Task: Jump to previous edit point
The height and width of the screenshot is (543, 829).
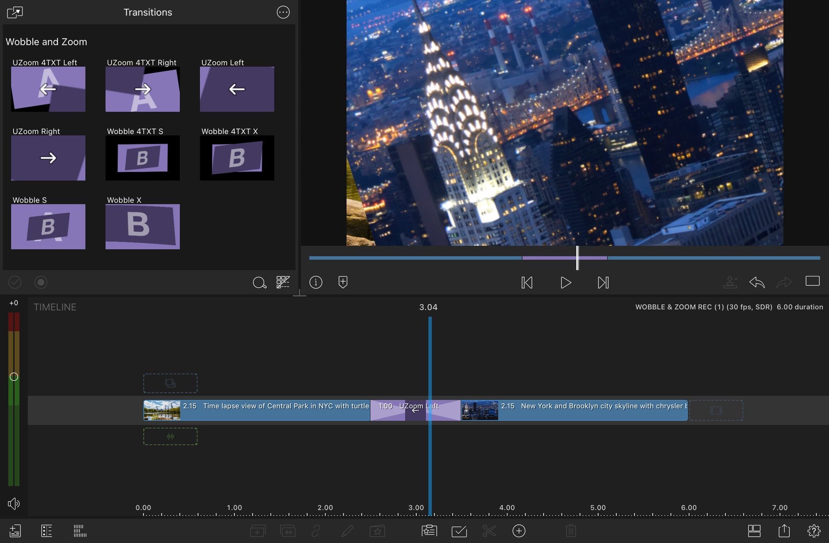Action: pos(527,283)
